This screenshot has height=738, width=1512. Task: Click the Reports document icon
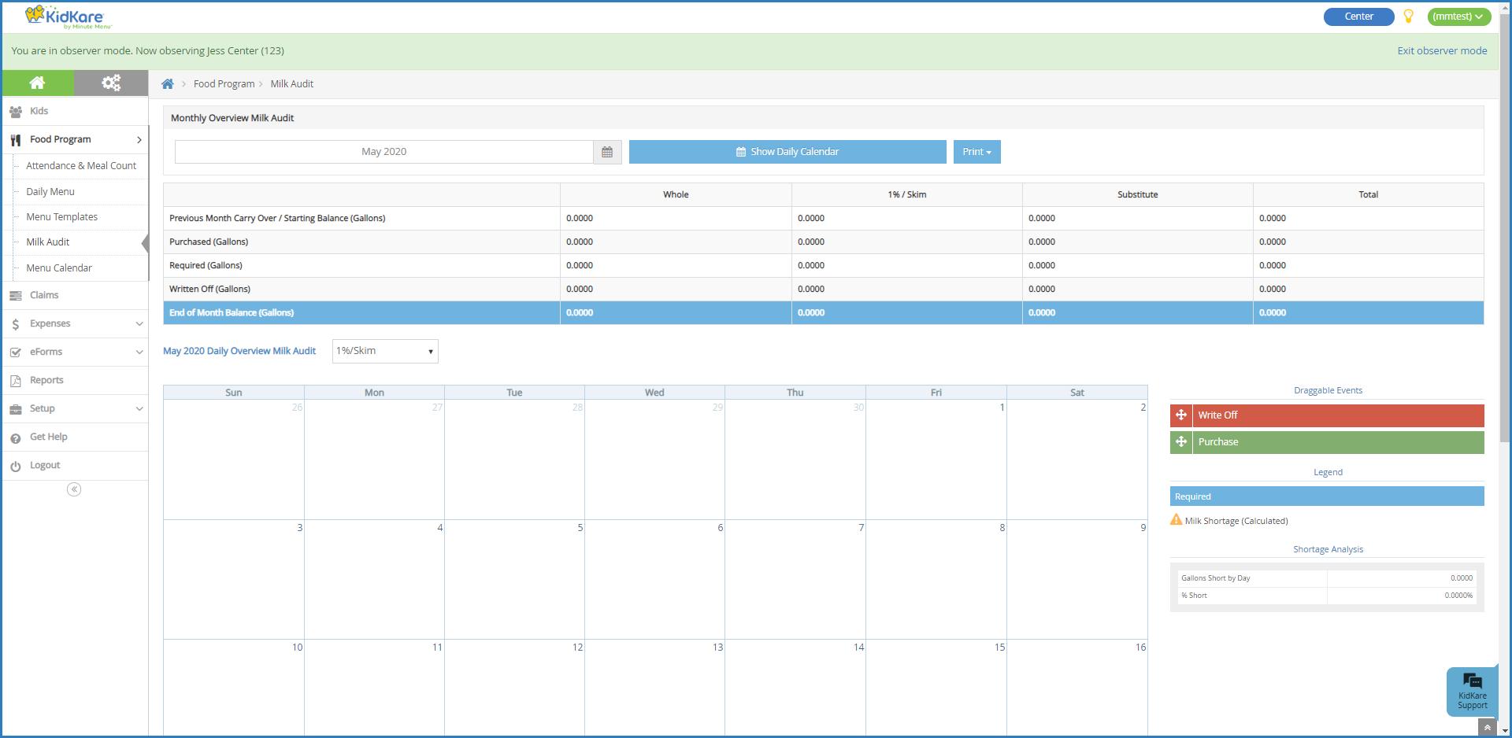tap(16, 381)
